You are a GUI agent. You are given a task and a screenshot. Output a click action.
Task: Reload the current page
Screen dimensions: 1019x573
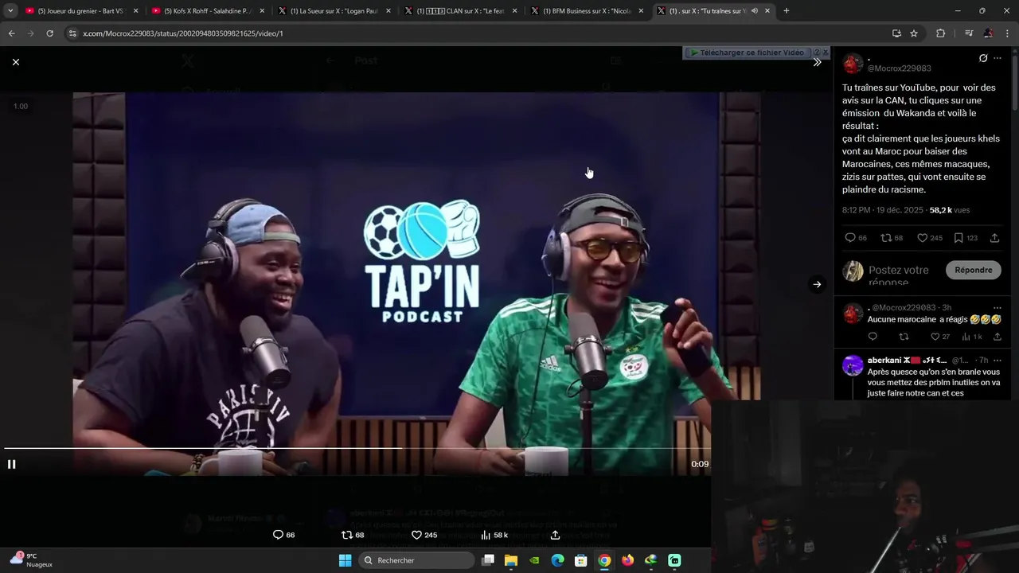click(49, 33)
